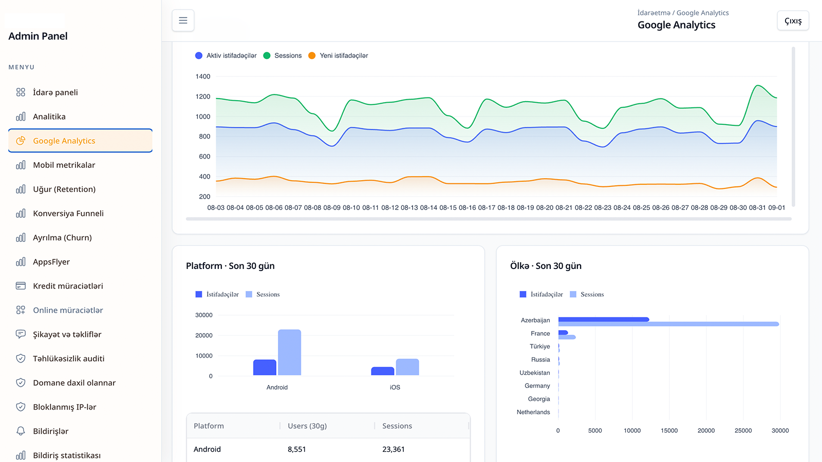Viewport: 822px width, 462px height.
Task: Click the iOS sessions bar in Platform chart
Action: point(407,367)
